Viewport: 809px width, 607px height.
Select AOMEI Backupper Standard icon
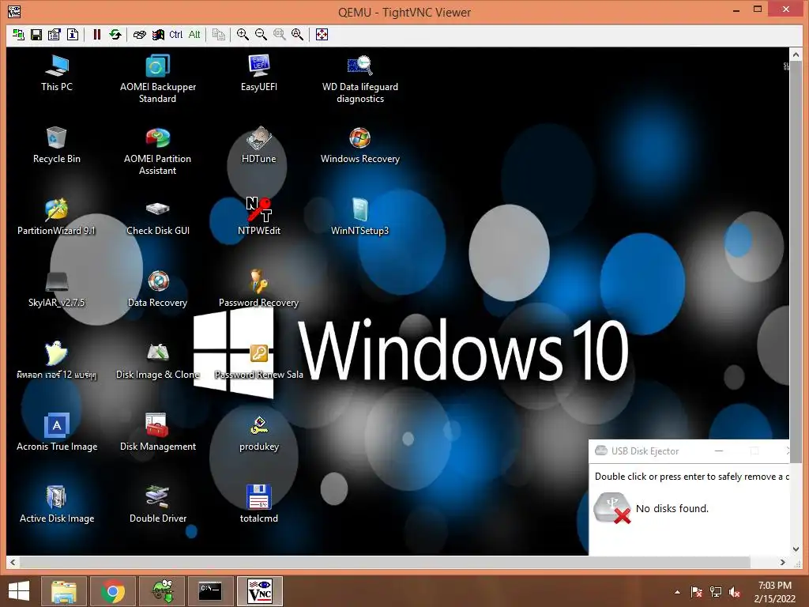(158, 79)
